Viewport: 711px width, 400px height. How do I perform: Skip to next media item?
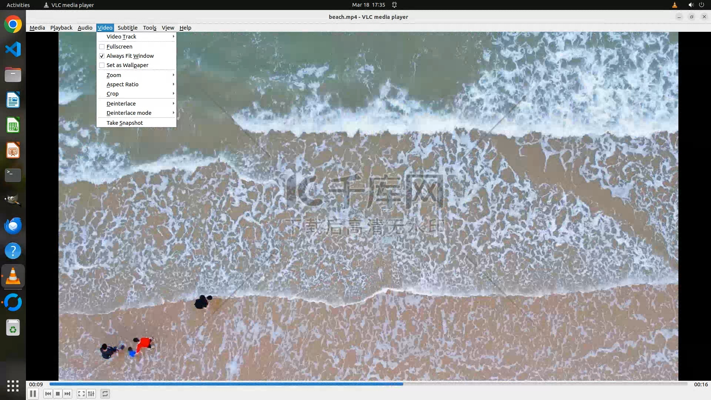pyautogui.click(x=67, y=394)
